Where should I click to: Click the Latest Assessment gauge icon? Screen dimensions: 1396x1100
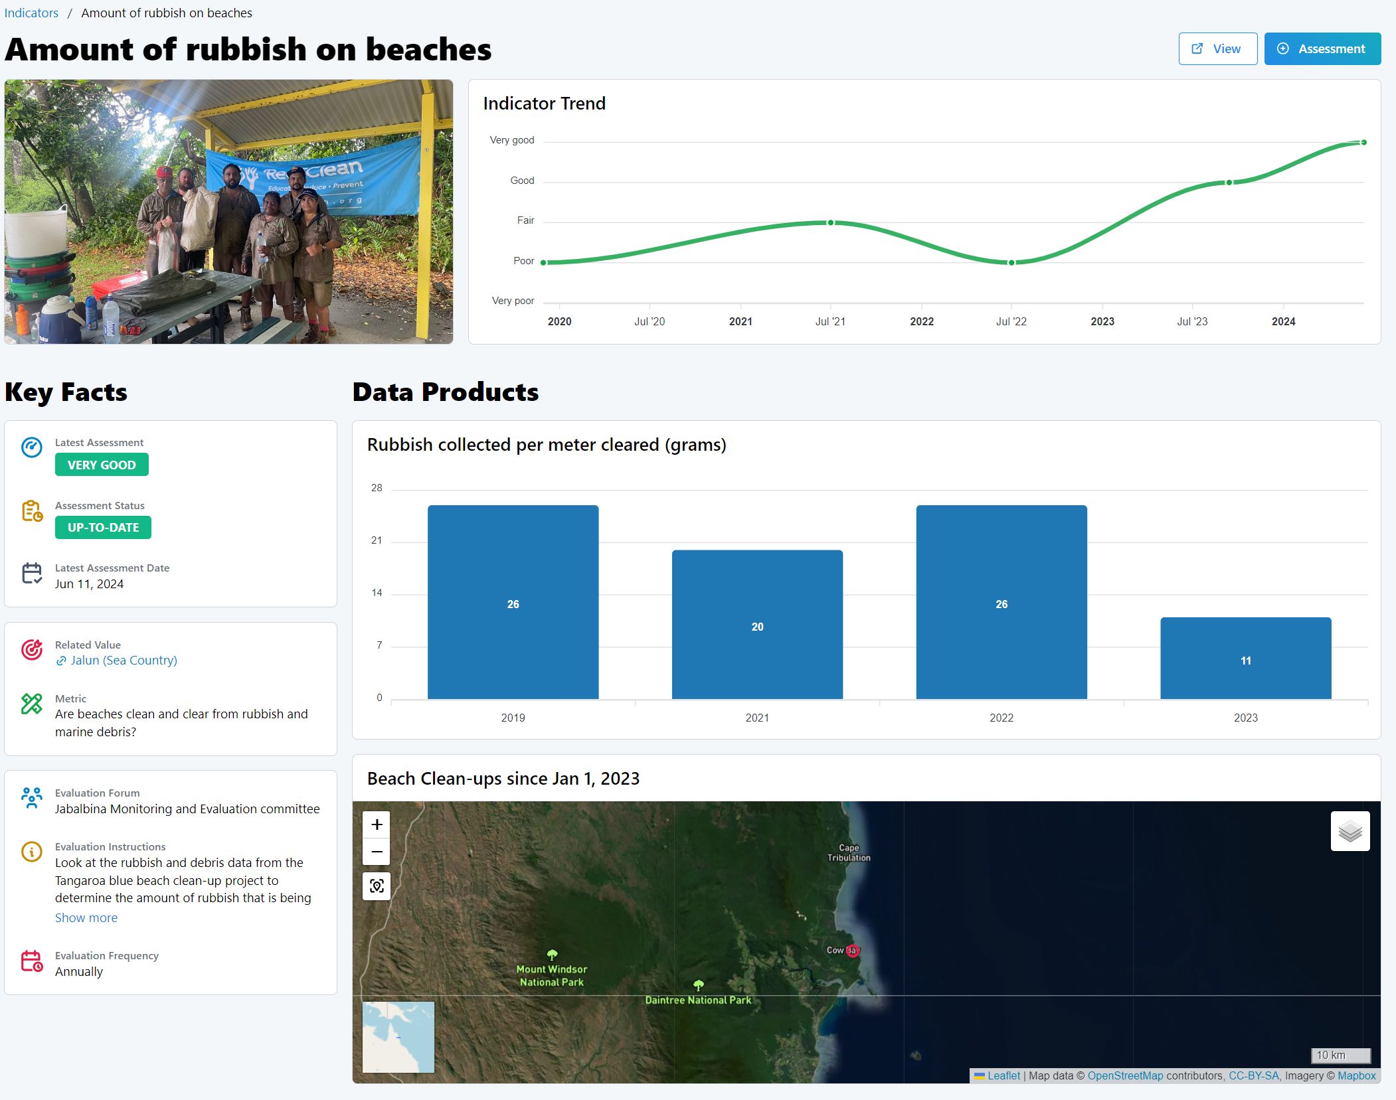click(x=32, y=447)
